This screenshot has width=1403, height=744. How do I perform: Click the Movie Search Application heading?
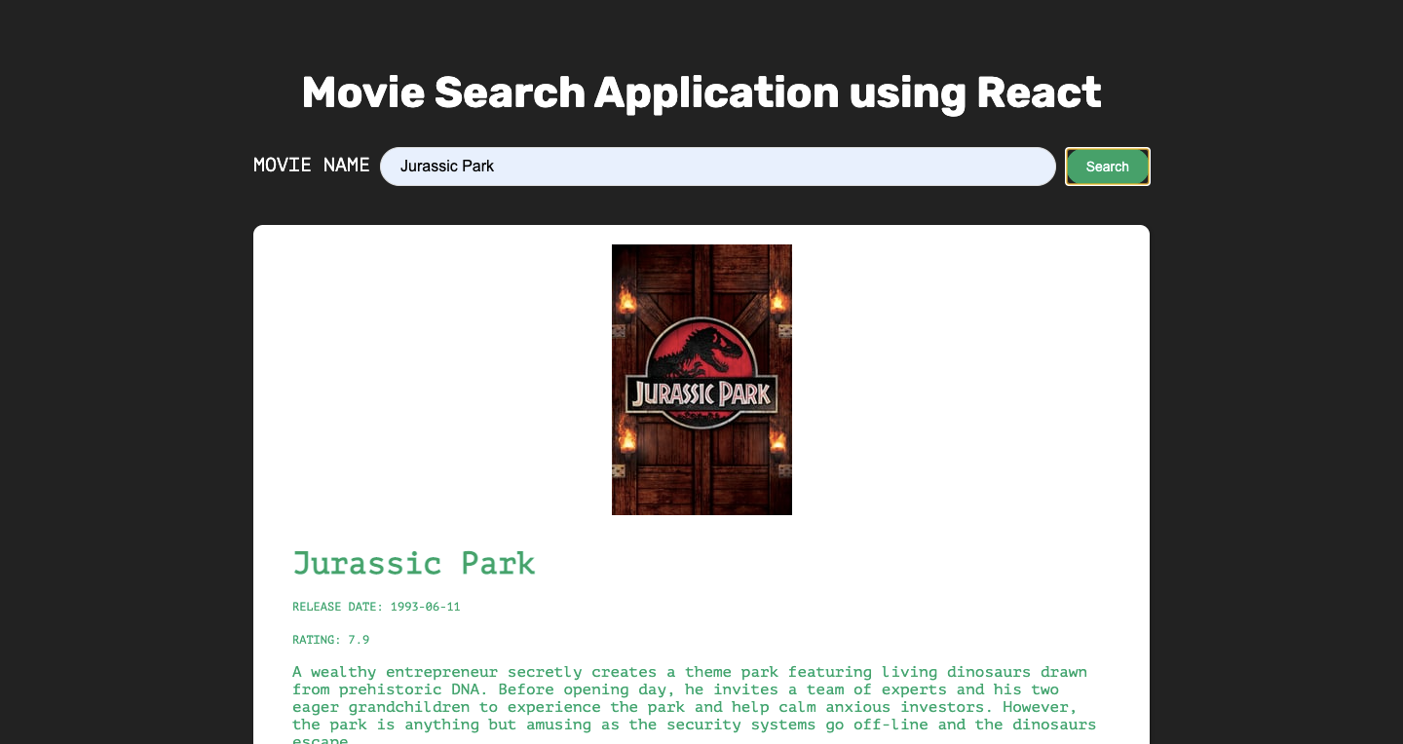click(701, 93)
